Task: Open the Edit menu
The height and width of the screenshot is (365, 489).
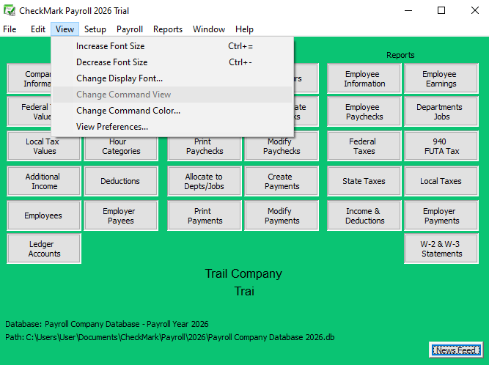Action: tap(37, 29)
